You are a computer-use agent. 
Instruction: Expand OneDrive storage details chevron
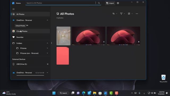(x=47, y=73)
